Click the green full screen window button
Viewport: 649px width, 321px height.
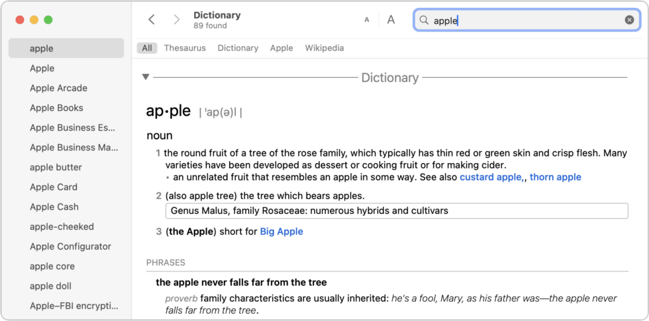click(x=48, y=20)
